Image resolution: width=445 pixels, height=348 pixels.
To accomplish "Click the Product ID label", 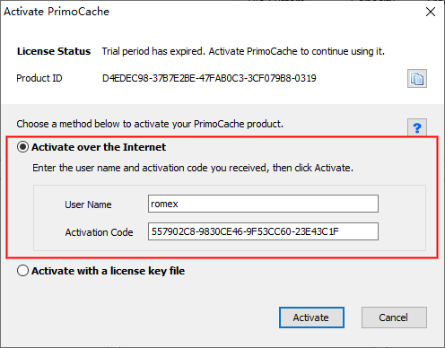I will tap(39, 78).
